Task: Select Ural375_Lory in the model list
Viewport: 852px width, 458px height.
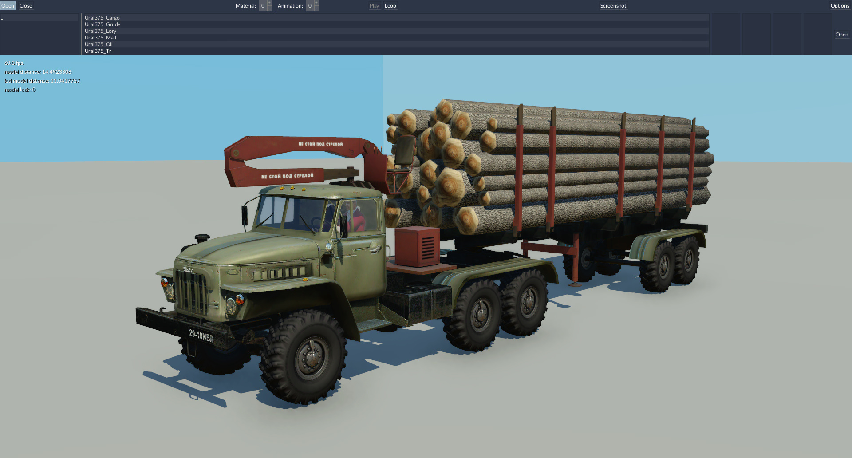Action: click(x=396, y=31)
